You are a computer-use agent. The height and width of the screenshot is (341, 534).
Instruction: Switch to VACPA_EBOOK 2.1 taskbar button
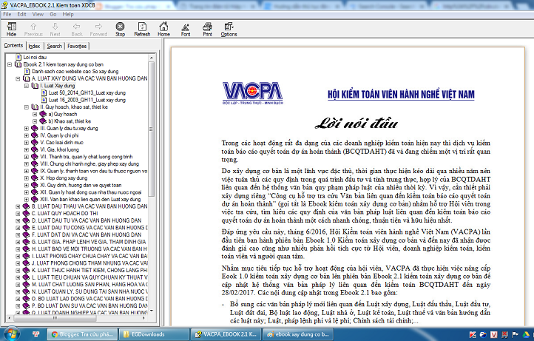[x=226, y=334]
